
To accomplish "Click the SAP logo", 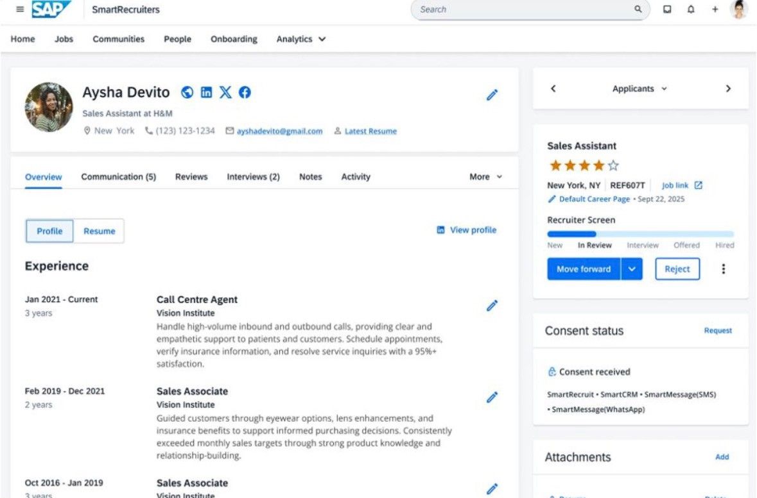I will [x=51, y=9].
